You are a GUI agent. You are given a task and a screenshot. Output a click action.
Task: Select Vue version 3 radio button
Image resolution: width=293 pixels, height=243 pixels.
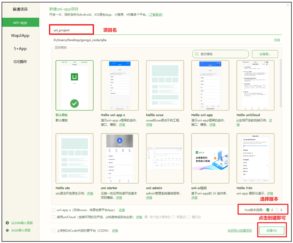click(x=277, y=210)
